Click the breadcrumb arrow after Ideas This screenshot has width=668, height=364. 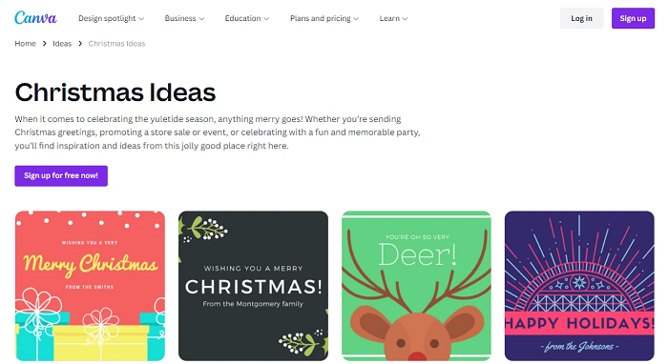pos(80,44)
